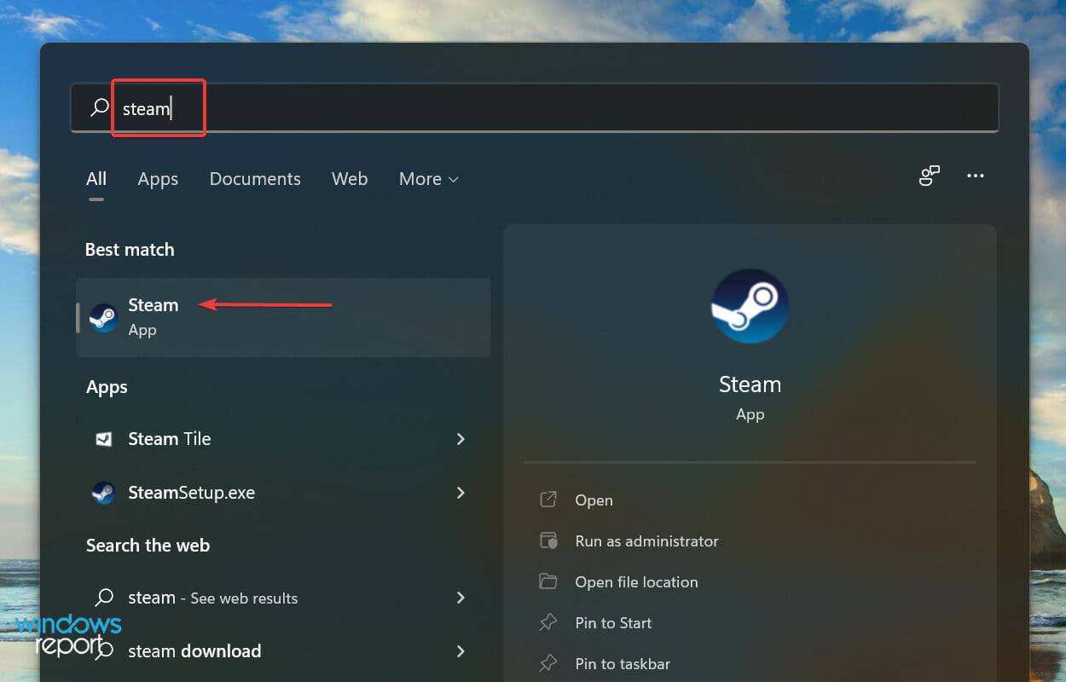Switch to the Documents filter tab
Screen dimensions: 1066x682
tap(254, 179)
